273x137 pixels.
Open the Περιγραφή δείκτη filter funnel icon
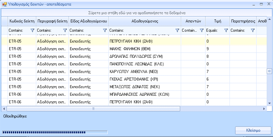pyautogui.click(x=65, y=30)
